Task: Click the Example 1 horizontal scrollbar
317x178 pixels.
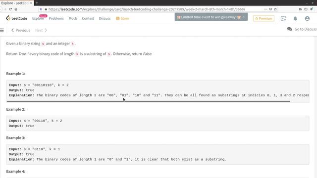Action: click(x=149, y=101)
